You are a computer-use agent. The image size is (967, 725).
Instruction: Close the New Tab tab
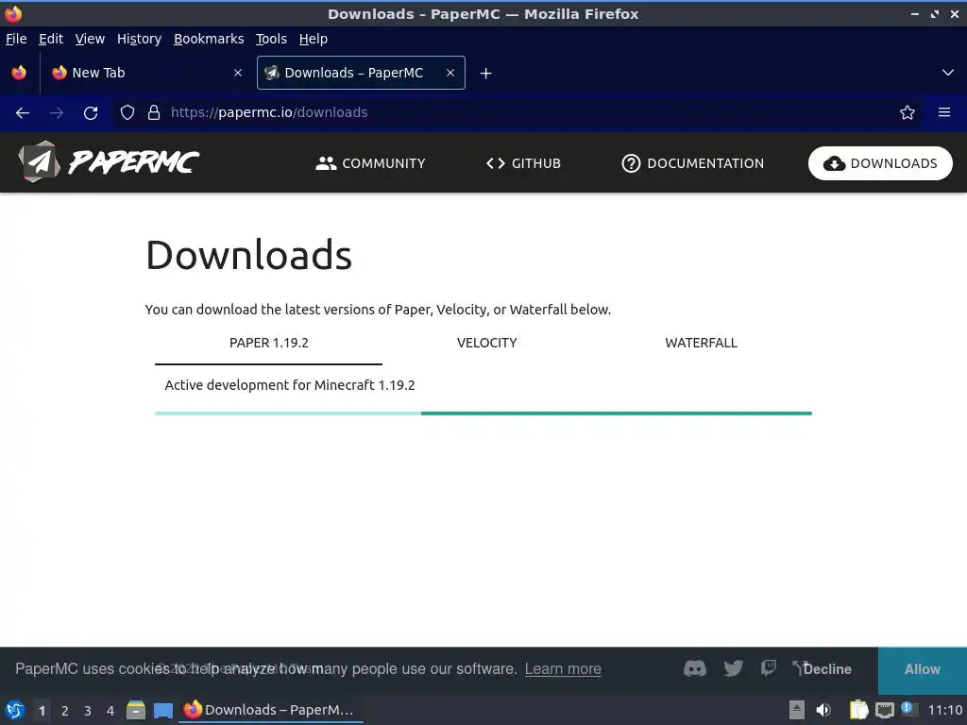coord(238,73)
